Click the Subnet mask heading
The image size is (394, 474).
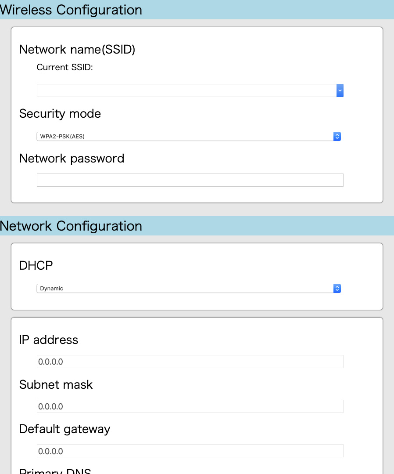(56, 384)
